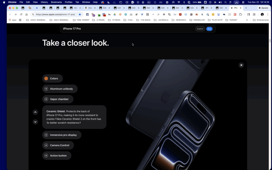Click the Explore button
The height and width of the screenshot is (170, 272).
[200, 29]
